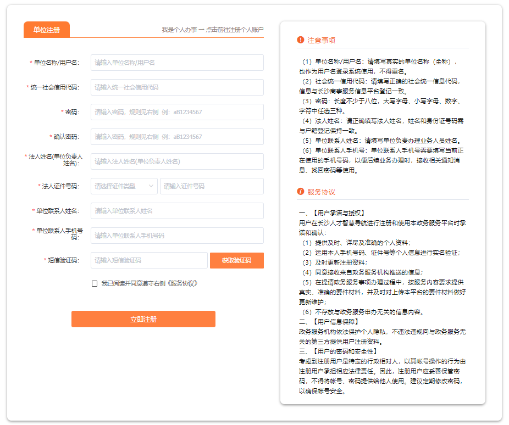Screen dimensions: 509x425
Task: Focus the 请输入证件号码 input field
Action: click(212, 186)
